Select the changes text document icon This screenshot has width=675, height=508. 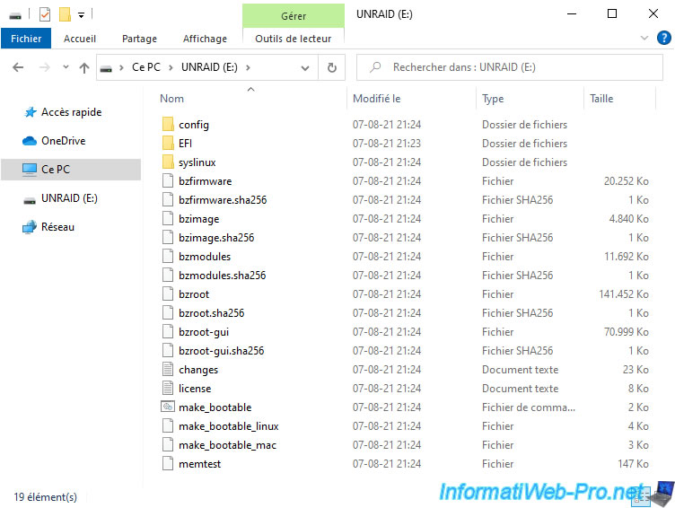tap(168, 370)
